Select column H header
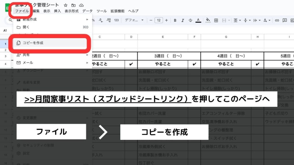 click(258, 37)
